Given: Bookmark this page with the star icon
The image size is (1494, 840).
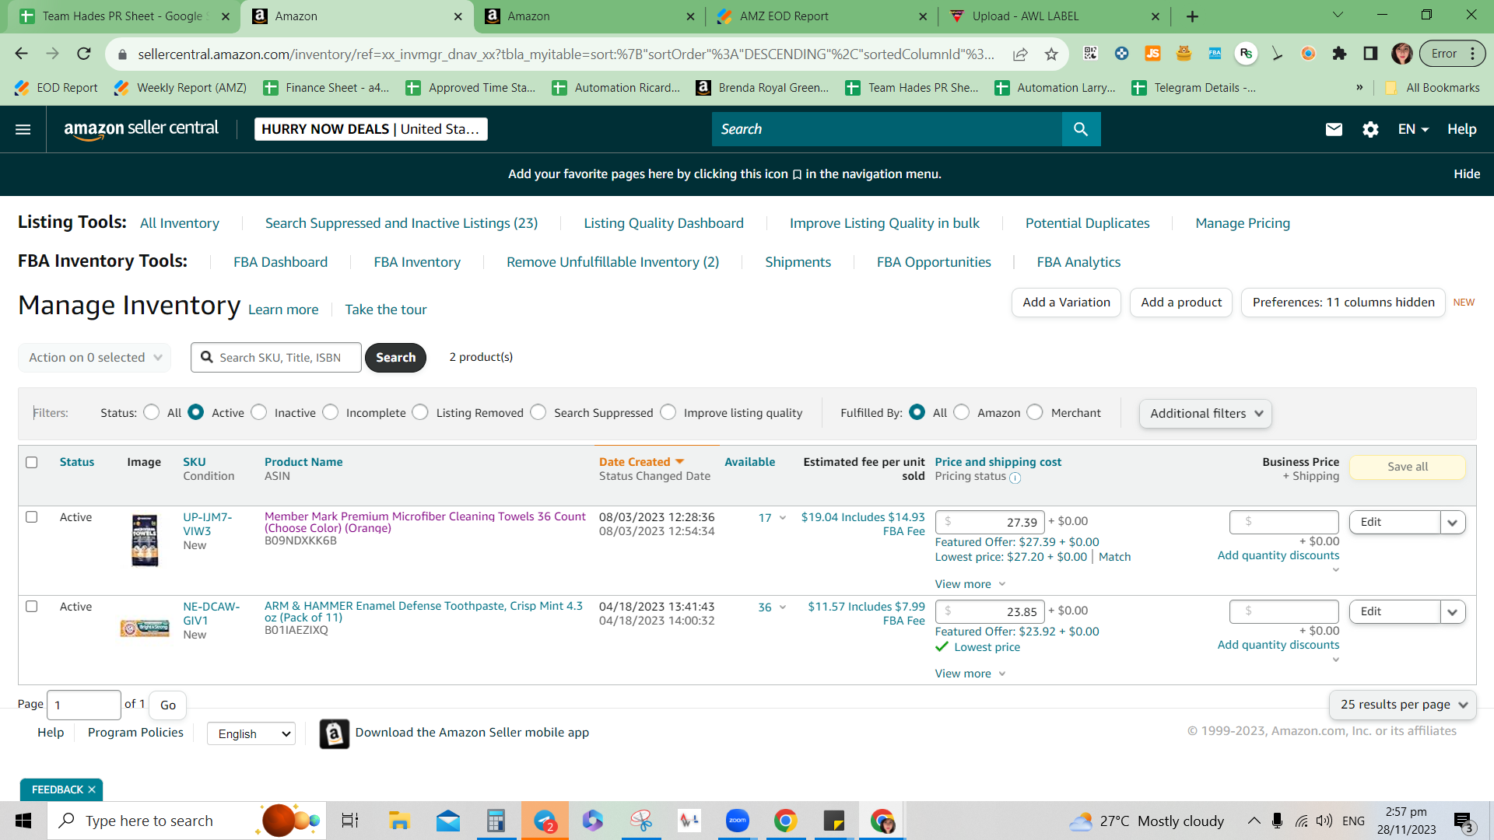Looking at the screenshot, I should point(1051,54).
